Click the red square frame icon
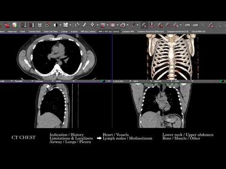The image size is (226, 169). tap(123, 25)
